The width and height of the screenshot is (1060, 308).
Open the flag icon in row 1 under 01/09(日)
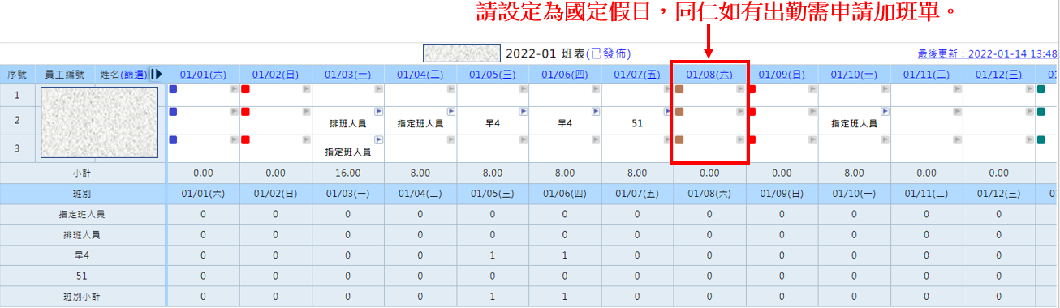coord(812,89)
